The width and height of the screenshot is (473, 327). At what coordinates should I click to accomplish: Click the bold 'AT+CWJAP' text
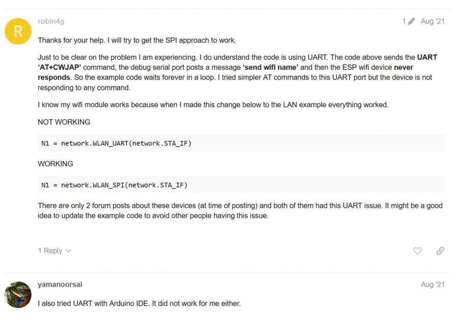[x=60, y=67]
